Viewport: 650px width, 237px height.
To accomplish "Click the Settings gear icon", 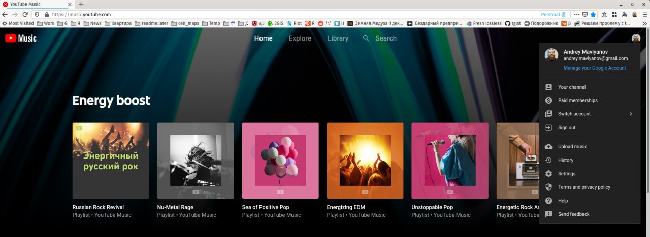I will [x=548, y=174].
